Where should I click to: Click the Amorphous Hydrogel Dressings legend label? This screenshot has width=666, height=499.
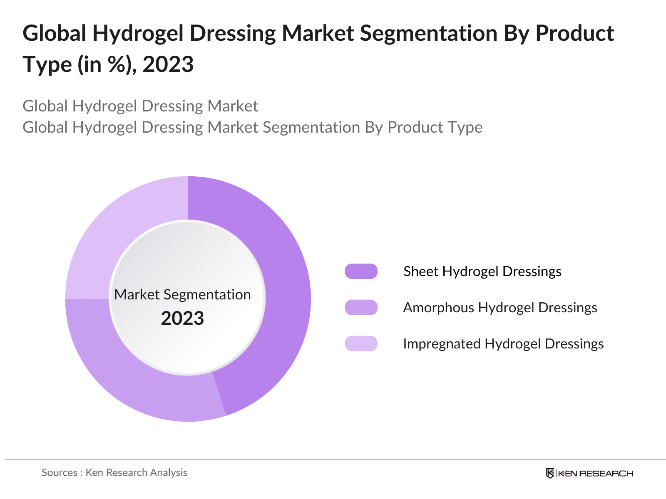[x=500, y=307]
